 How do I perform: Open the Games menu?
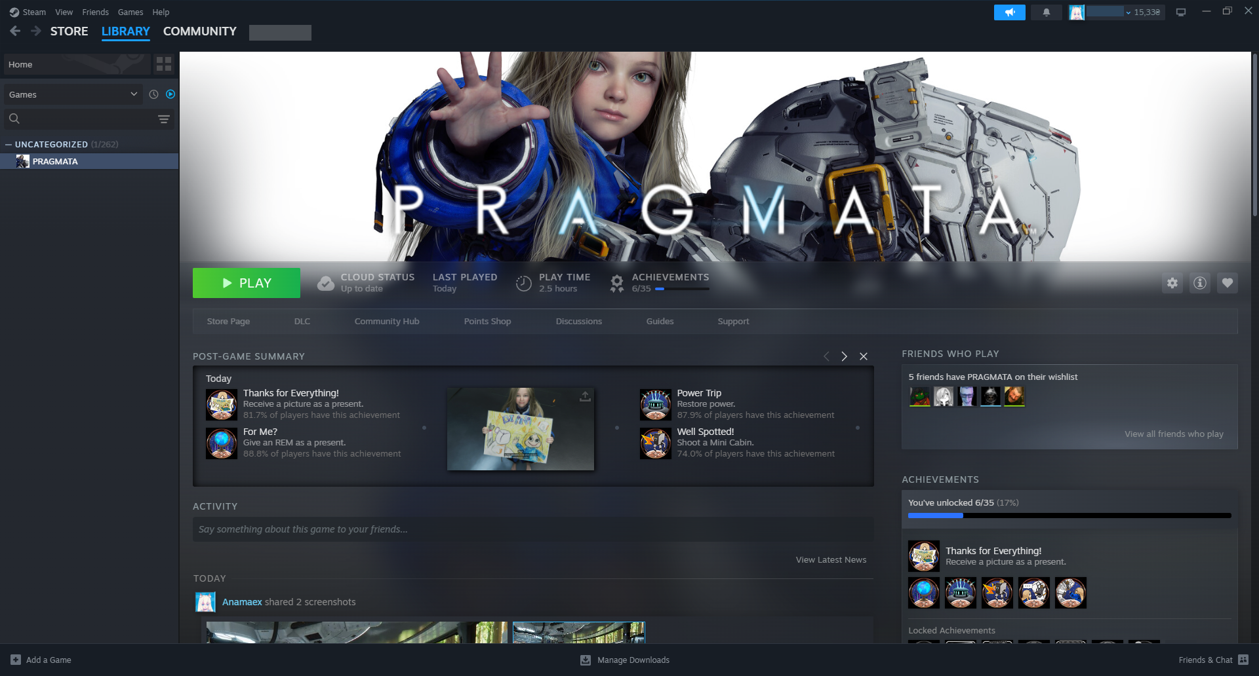130,12
